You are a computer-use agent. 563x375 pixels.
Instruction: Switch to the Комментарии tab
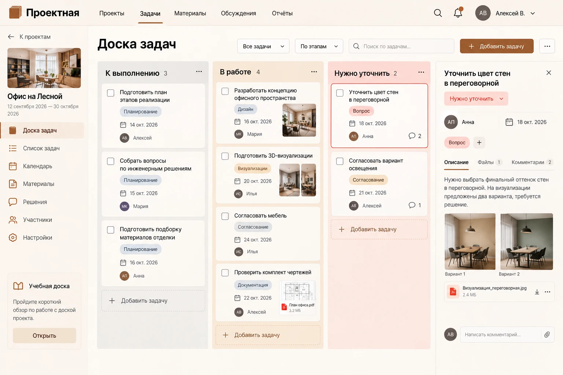click(x=532, y=162)
